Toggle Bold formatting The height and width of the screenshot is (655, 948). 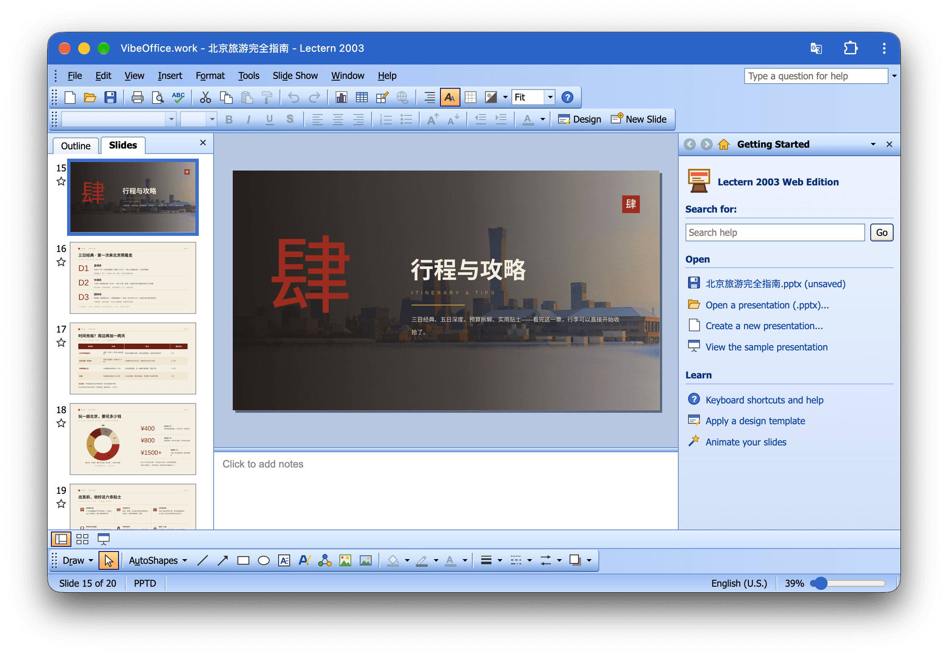click(x=229, y=120)
